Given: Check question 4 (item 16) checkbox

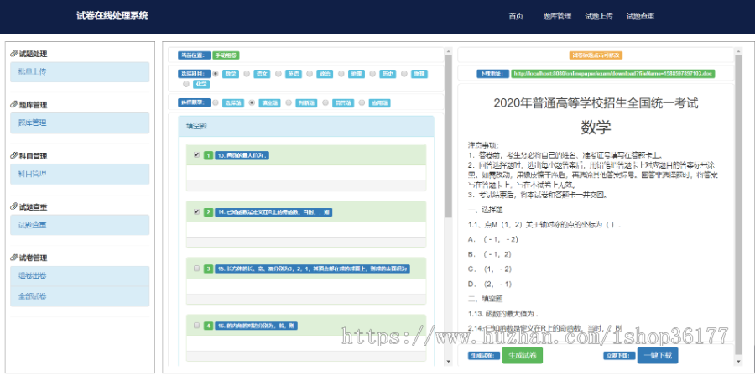Looking at the screenshot, I should coord(196,326).
